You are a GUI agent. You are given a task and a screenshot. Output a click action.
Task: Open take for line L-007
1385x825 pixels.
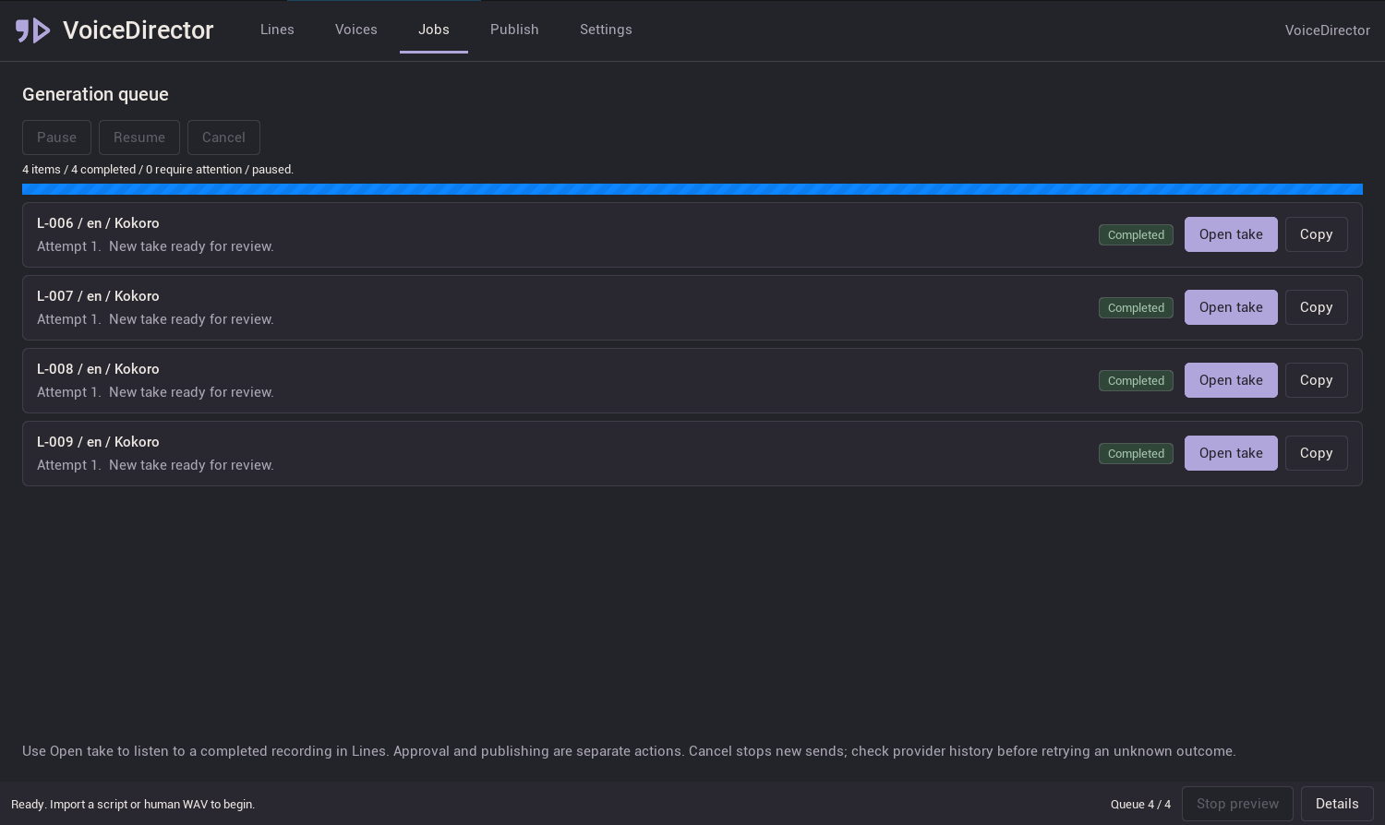coord(1231,307)
